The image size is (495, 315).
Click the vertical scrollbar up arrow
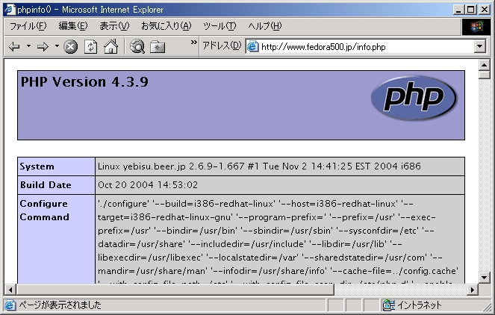click(484, 65)
